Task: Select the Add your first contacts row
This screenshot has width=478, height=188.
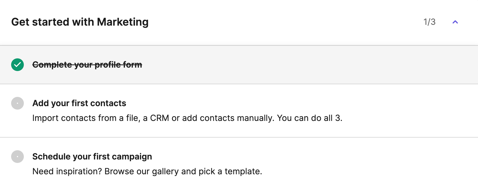Action: [239, 111]
